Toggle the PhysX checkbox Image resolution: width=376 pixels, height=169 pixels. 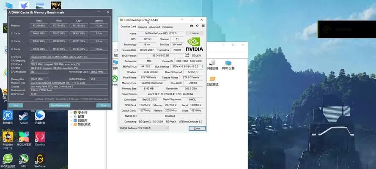pyautogui.click(x=167, y=122)
